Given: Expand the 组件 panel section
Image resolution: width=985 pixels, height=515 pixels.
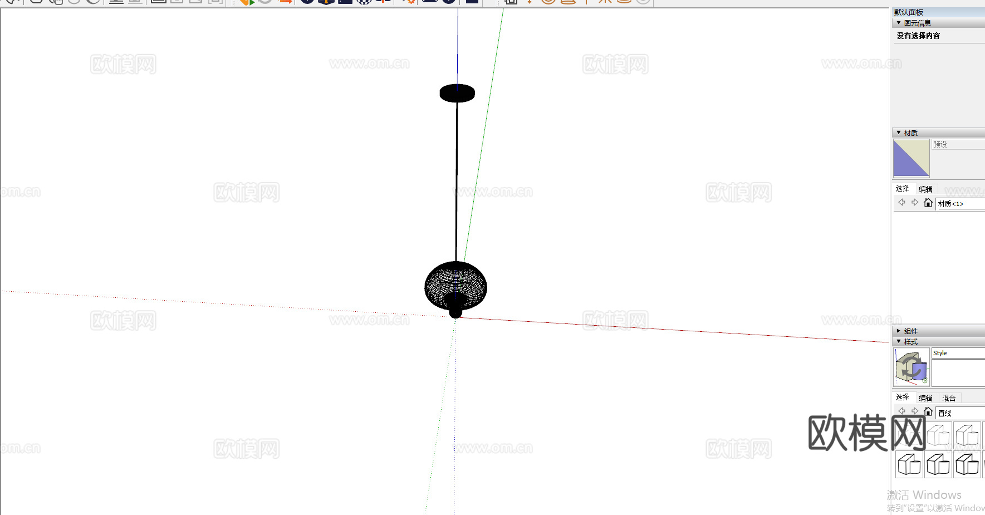Looking at the screenshot, I should 899,331.
